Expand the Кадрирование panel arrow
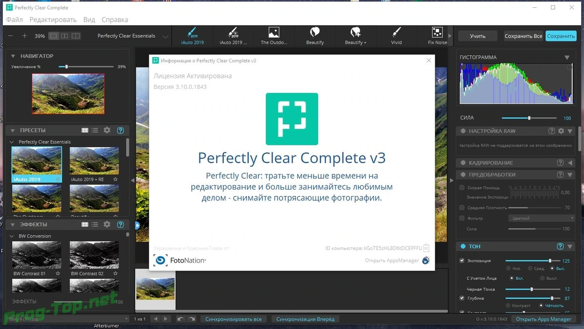 [x=570, y=163]
